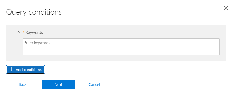Place cursor in the keywords textarea
The height and width of the screenshot is (111, 236).
pos(121,48)
